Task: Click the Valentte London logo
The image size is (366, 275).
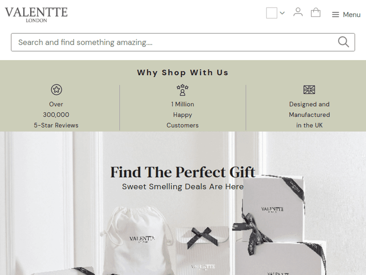Action: click(36, 14)
